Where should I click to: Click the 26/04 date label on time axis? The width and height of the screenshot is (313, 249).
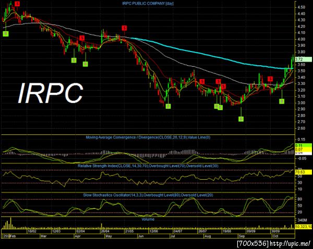[105, 231]
